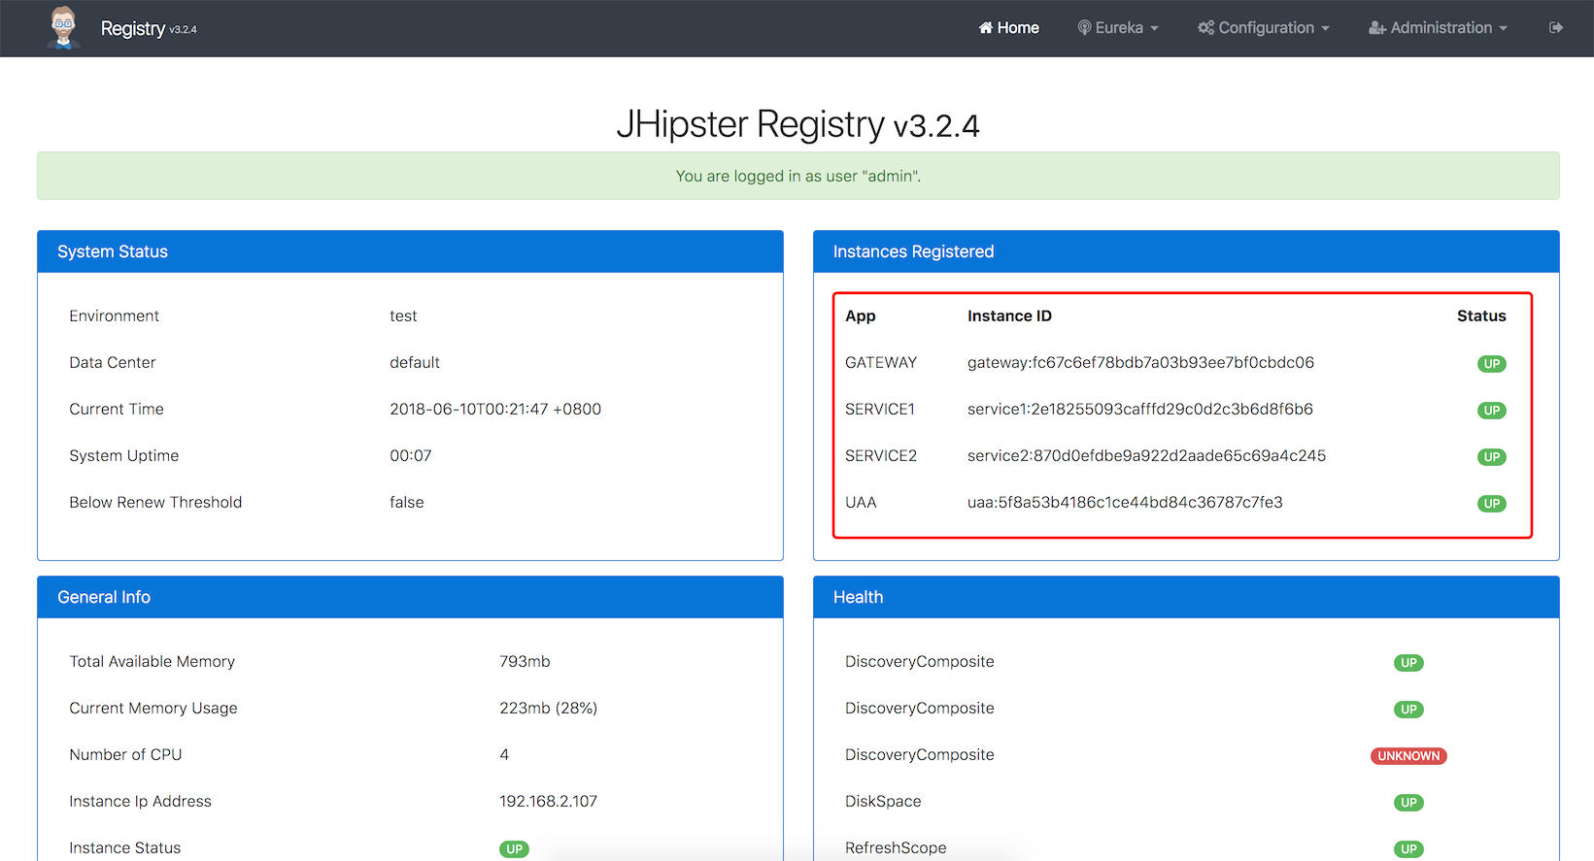Click the UP badge for UAA
This screenshot has width=1594, height=861.
tap(1491, 504)
